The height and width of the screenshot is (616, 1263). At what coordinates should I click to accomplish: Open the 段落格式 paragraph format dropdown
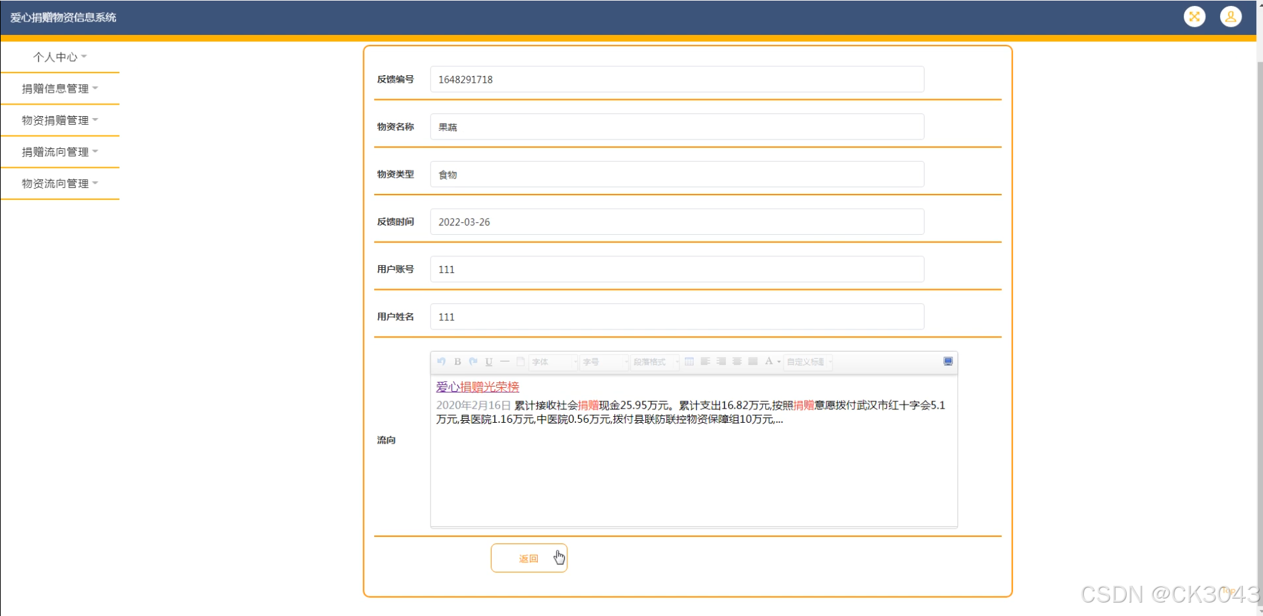click(655, 362)
